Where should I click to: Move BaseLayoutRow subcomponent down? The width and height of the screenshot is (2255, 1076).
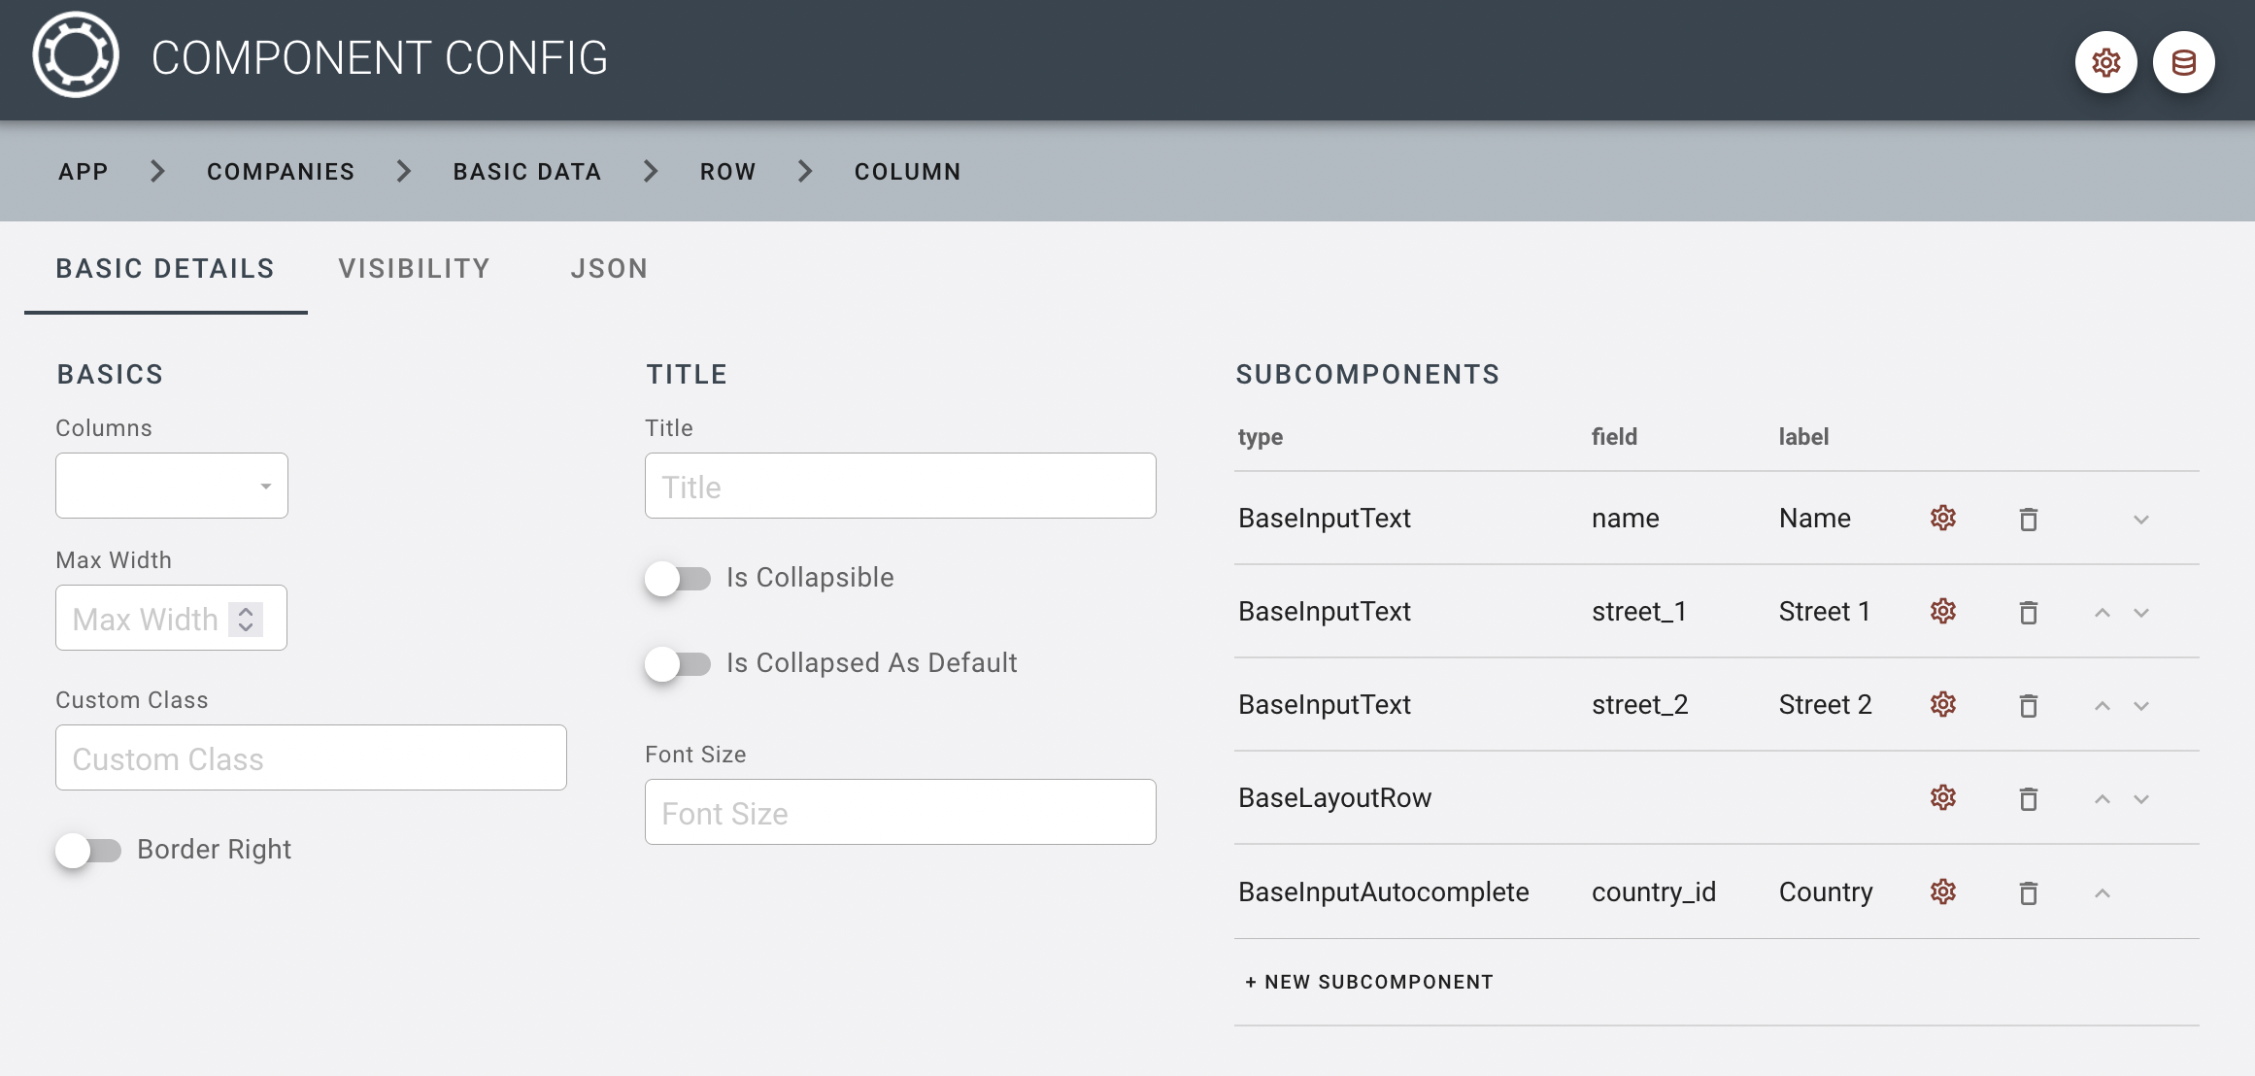[x=2140, y=799]
